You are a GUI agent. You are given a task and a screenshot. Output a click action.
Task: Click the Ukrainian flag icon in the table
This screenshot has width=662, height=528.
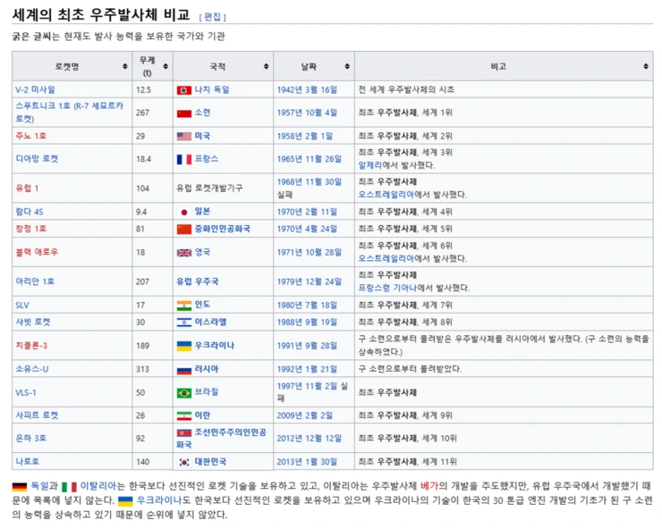click(x=184, y=346)
